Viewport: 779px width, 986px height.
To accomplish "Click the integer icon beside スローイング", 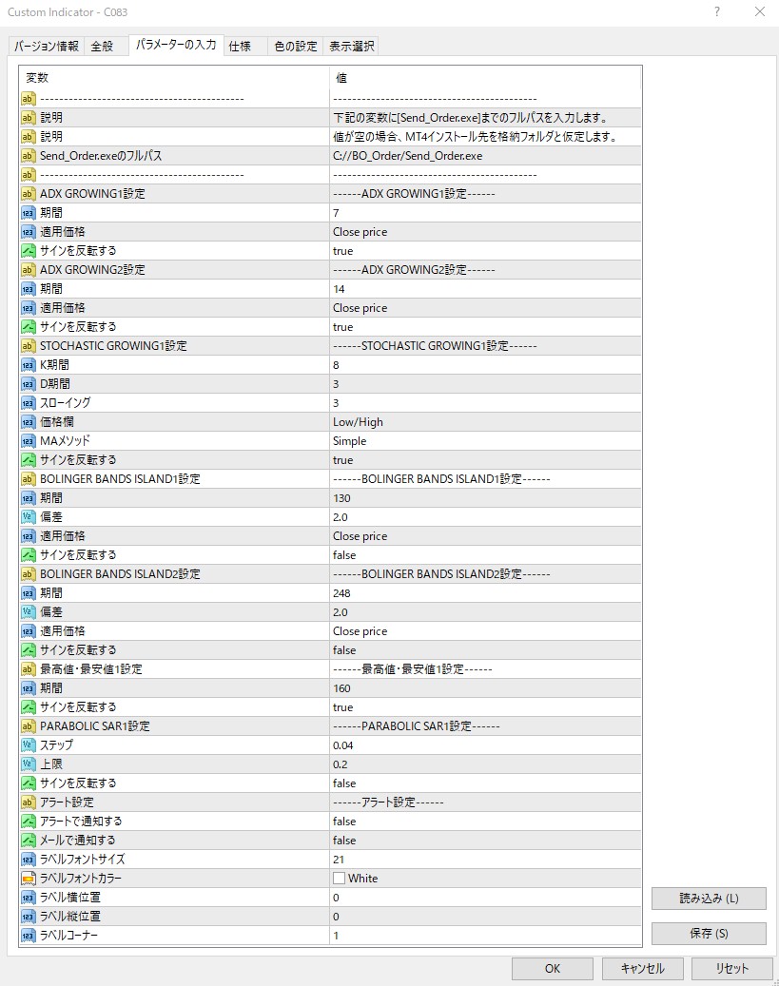I will 29,402.
